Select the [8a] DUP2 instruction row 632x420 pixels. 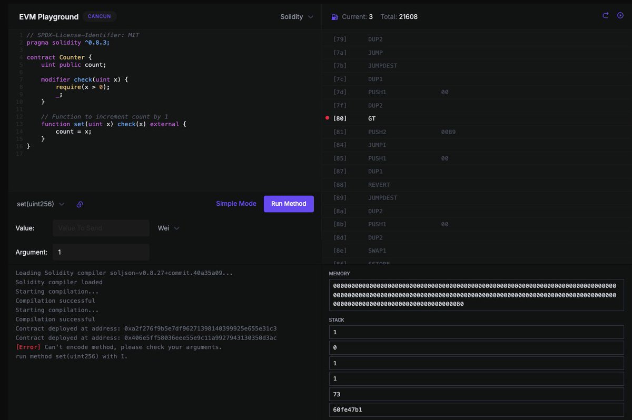(477, 211)
